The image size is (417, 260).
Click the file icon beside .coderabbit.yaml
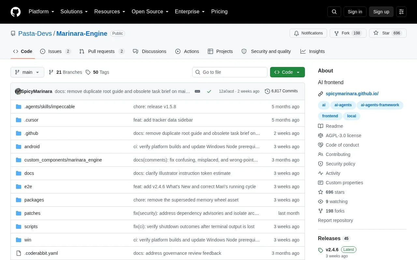(19, 253)
